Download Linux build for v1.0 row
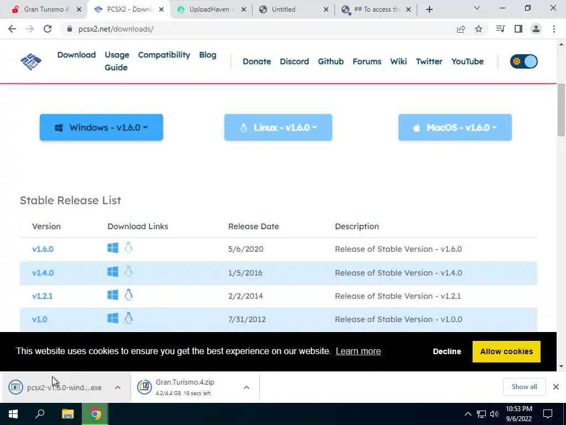Image resolution: width=566 pixels, height=425 pixels. click(128, 318)
